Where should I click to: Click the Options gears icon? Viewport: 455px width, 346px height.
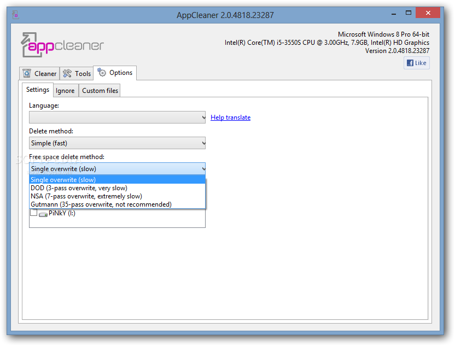pos(102,72)
